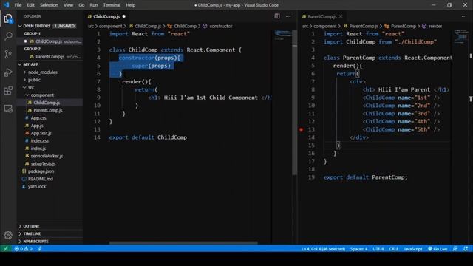Open the Extensions view
Viewport: 473px width, 266px height.
8,90
